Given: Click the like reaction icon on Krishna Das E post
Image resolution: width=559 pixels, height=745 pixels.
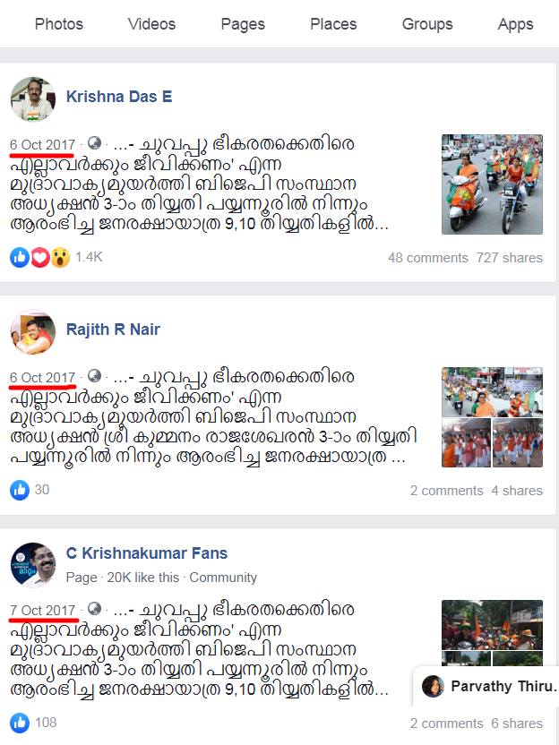Looking at the screenshot, I should pos(20,258).
